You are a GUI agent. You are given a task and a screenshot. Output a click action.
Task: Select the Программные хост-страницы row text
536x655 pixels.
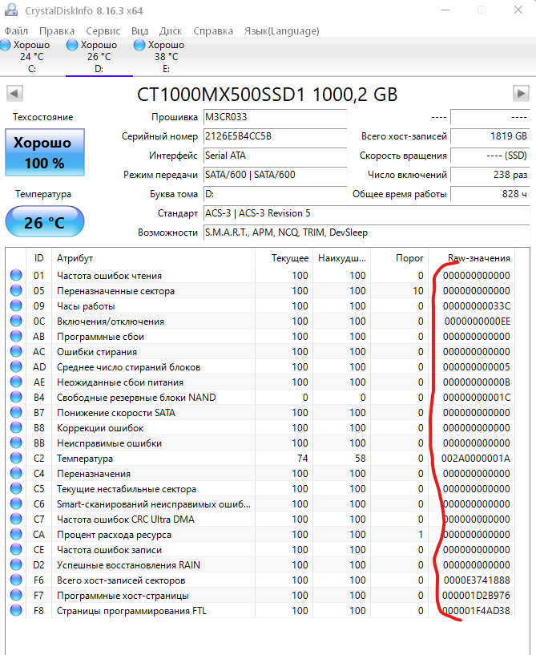[x=123, y=595]
